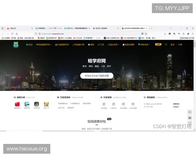Switch to the 创作中心 bilibili tab
This screenshot has height=157, width=196.
[x=76, y=28]
